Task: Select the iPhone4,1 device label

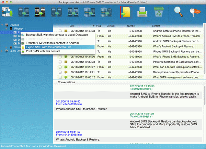Action: pyautogui.click(x=20, y=29)
